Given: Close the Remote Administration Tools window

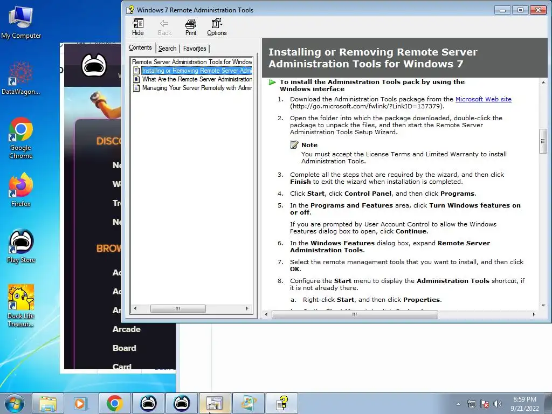Looking at the screenshot, I should click(x=539, y=10).
